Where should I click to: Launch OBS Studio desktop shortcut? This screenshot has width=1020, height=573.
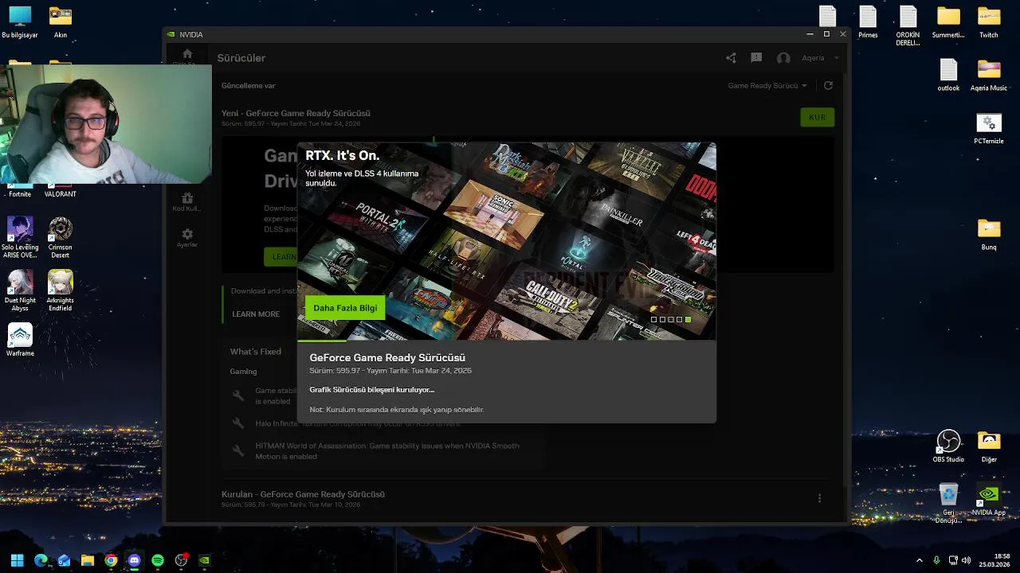click(948, 446)
